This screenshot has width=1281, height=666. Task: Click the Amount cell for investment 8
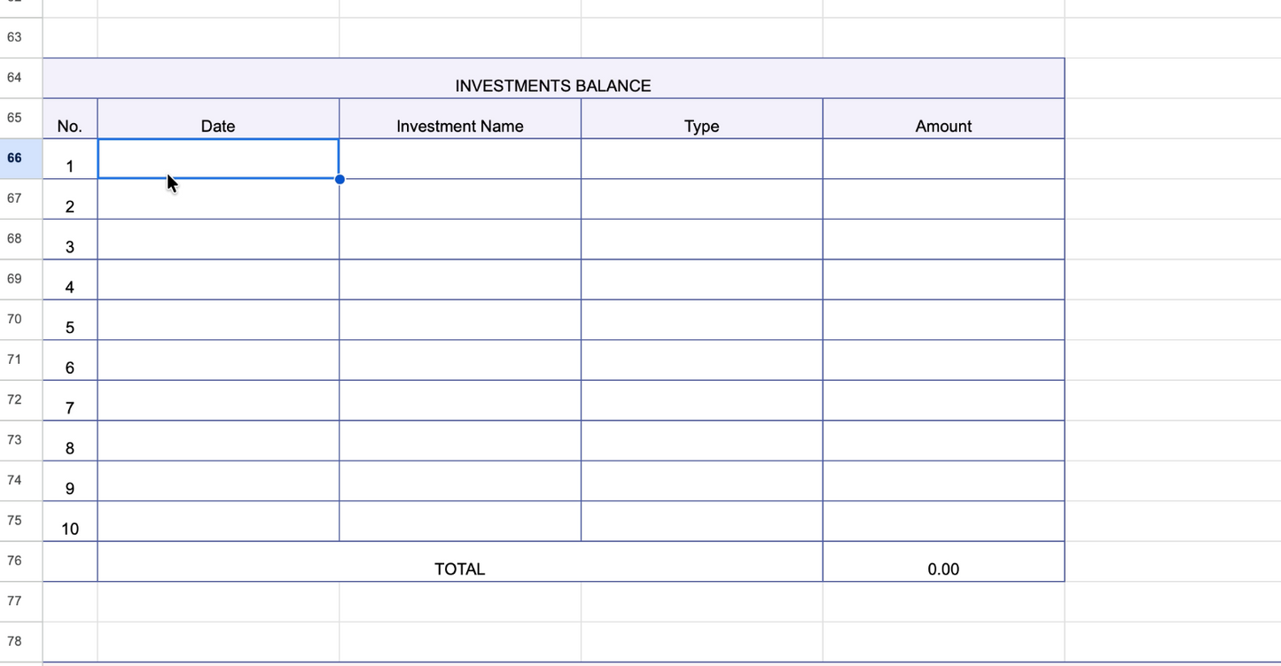tap(943, 441)
